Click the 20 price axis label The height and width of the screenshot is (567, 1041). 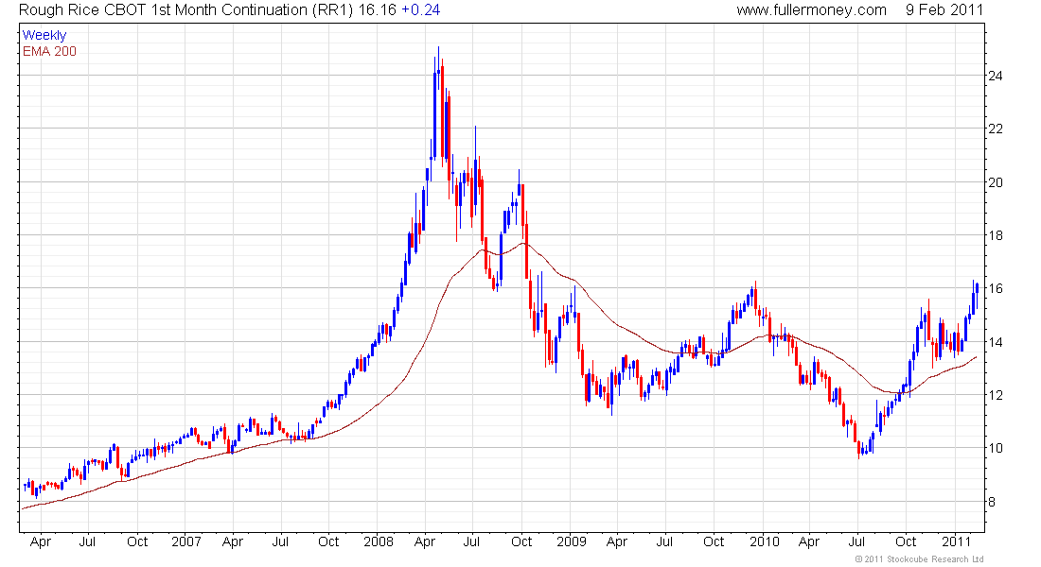pyautogui.click(x=996, y=182)
